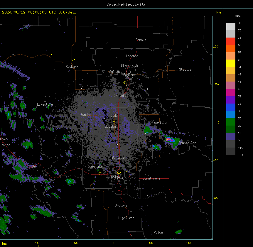Viewport: 253px width, 247px height.
Task: Select the bright green 20-30 dBZ legend swatch
Action: (x=231, y=122)
